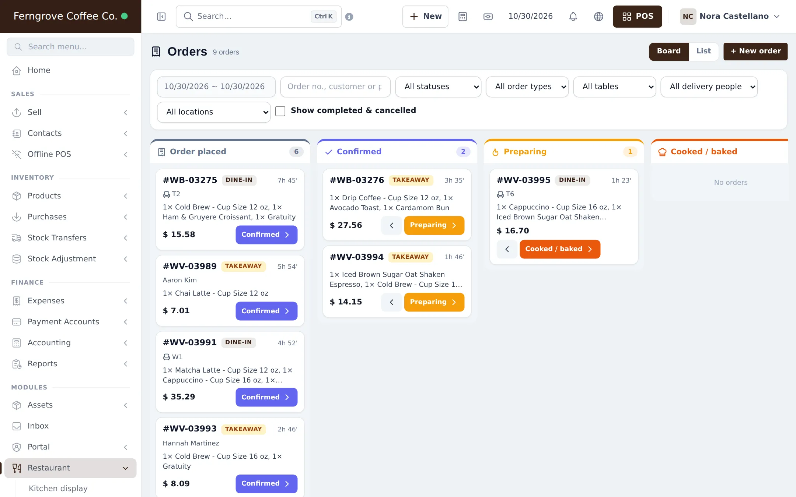Open Stock Transfers menu

click(x=70, y=238)
